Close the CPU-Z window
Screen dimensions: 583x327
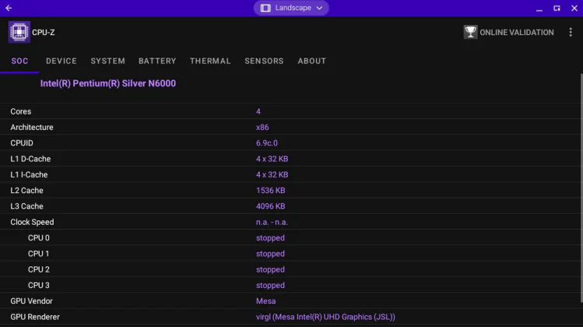click(574, 9)
